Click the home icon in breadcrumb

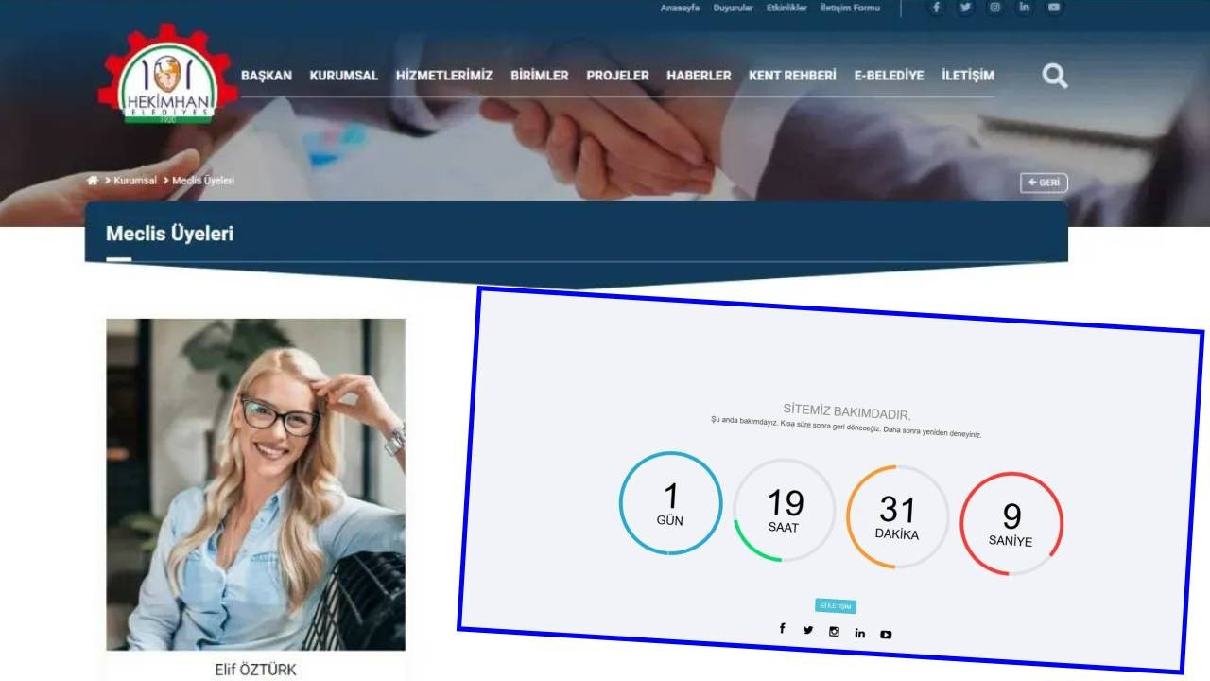click(93, 181)
